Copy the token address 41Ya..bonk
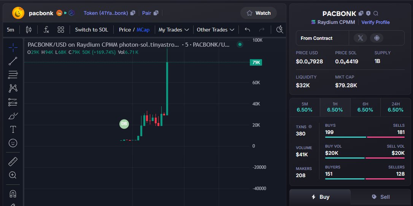The width and height of the screenshot is (413, 206). (x=133, y=13)
